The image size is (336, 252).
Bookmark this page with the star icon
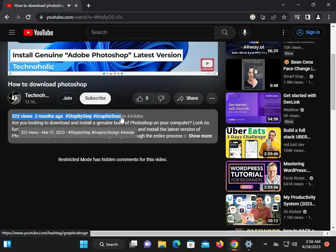point(284,17)
